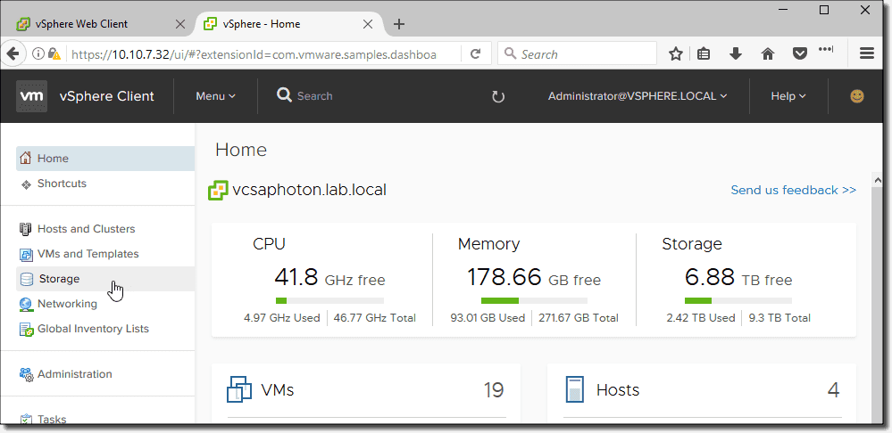Viewport: 892px width, 433px height.
Task: Click the site security lock warning icon
Action: tap(54, 54)
